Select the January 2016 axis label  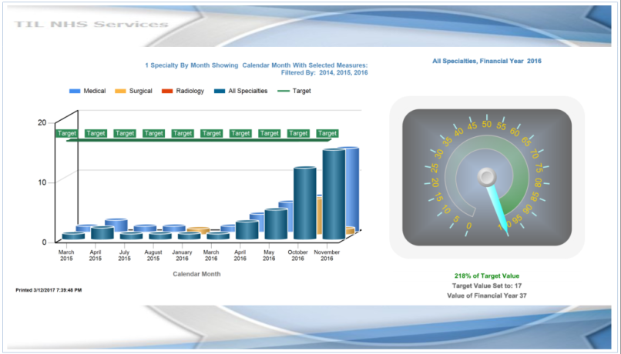point(182,255)
